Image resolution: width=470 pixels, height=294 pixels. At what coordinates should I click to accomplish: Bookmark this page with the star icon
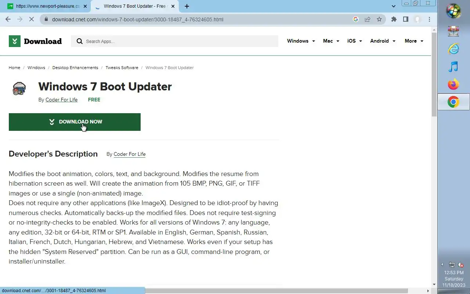(379, 19)
